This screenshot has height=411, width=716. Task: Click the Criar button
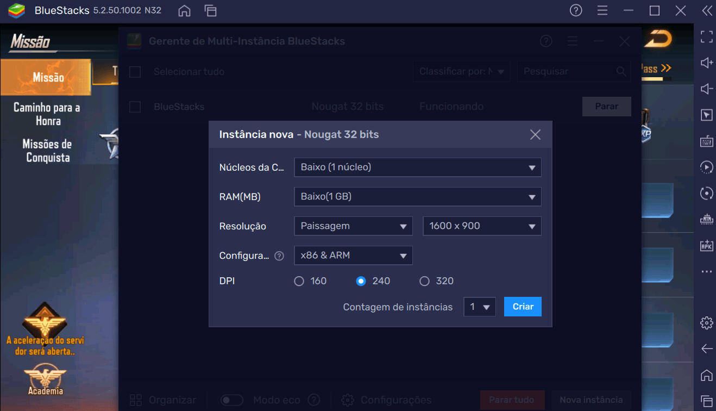523,307
